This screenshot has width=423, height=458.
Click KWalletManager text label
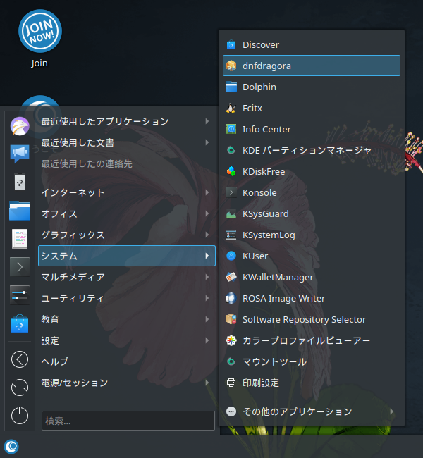pyautogui.click(x=278, y=278)
